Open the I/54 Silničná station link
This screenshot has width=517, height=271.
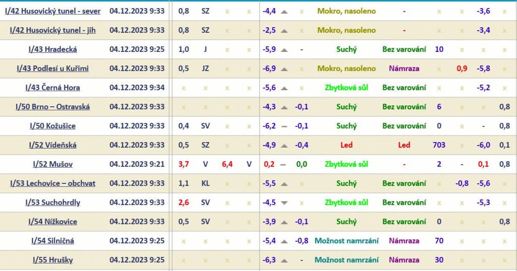point(53,241)
